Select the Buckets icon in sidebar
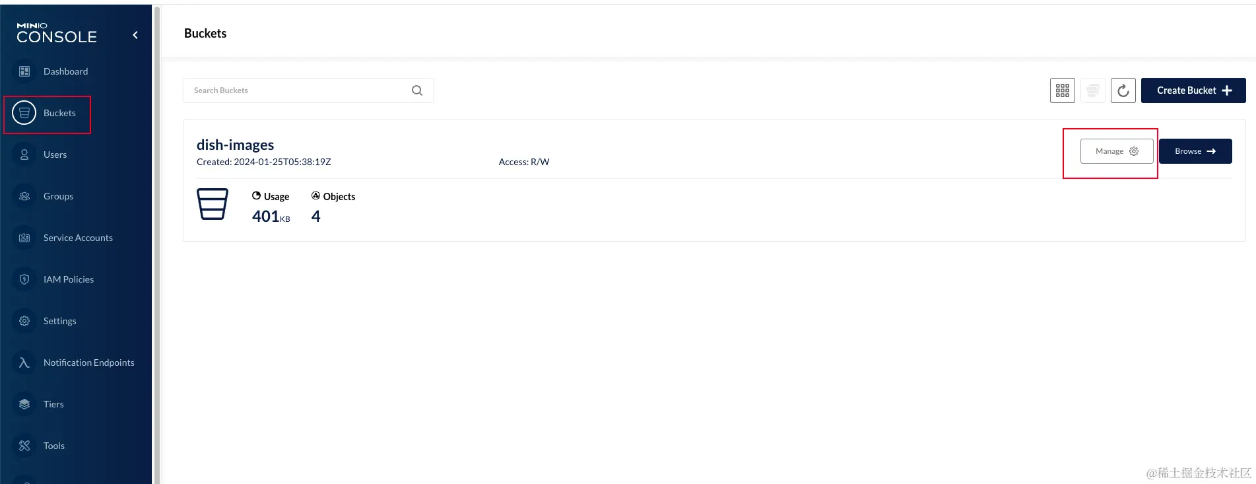 click(24, 113)
